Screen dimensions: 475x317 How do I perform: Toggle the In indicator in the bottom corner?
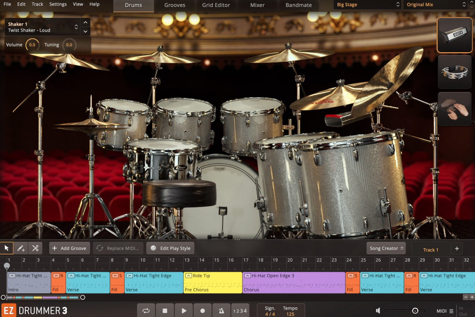[x=462, y=308]
